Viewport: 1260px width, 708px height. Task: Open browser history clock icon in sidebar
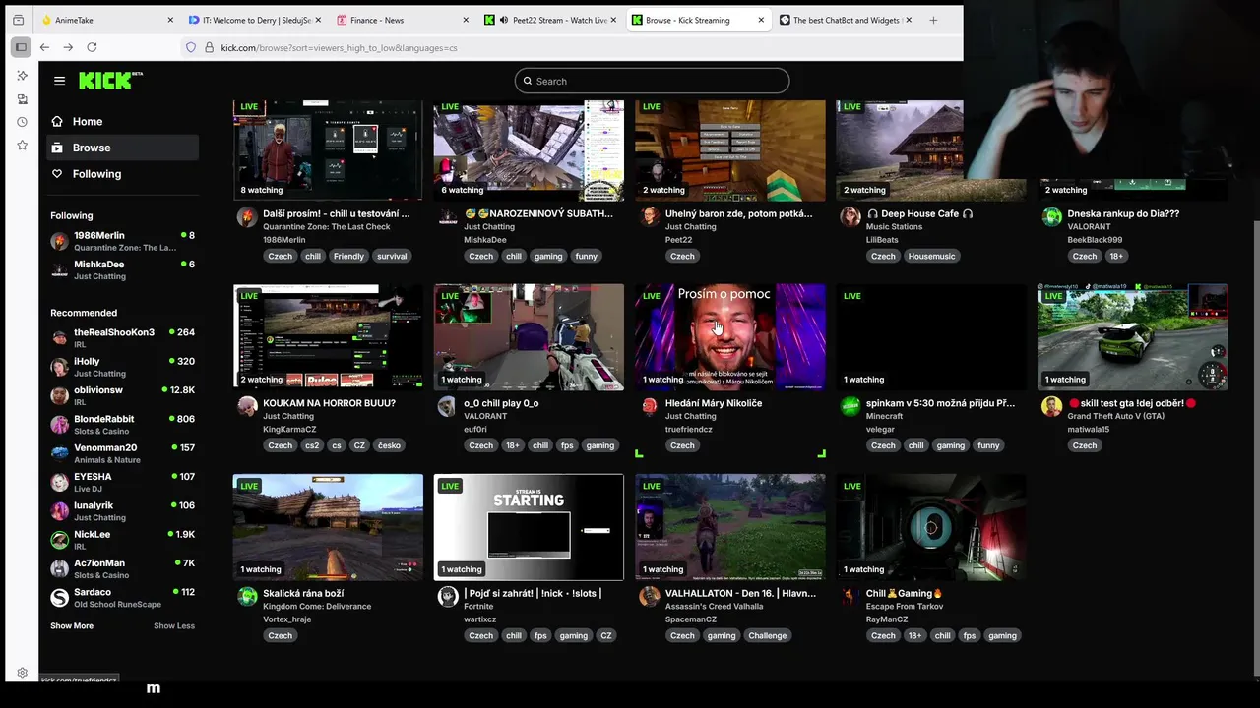pyautogui.click(x=22, y=122)
